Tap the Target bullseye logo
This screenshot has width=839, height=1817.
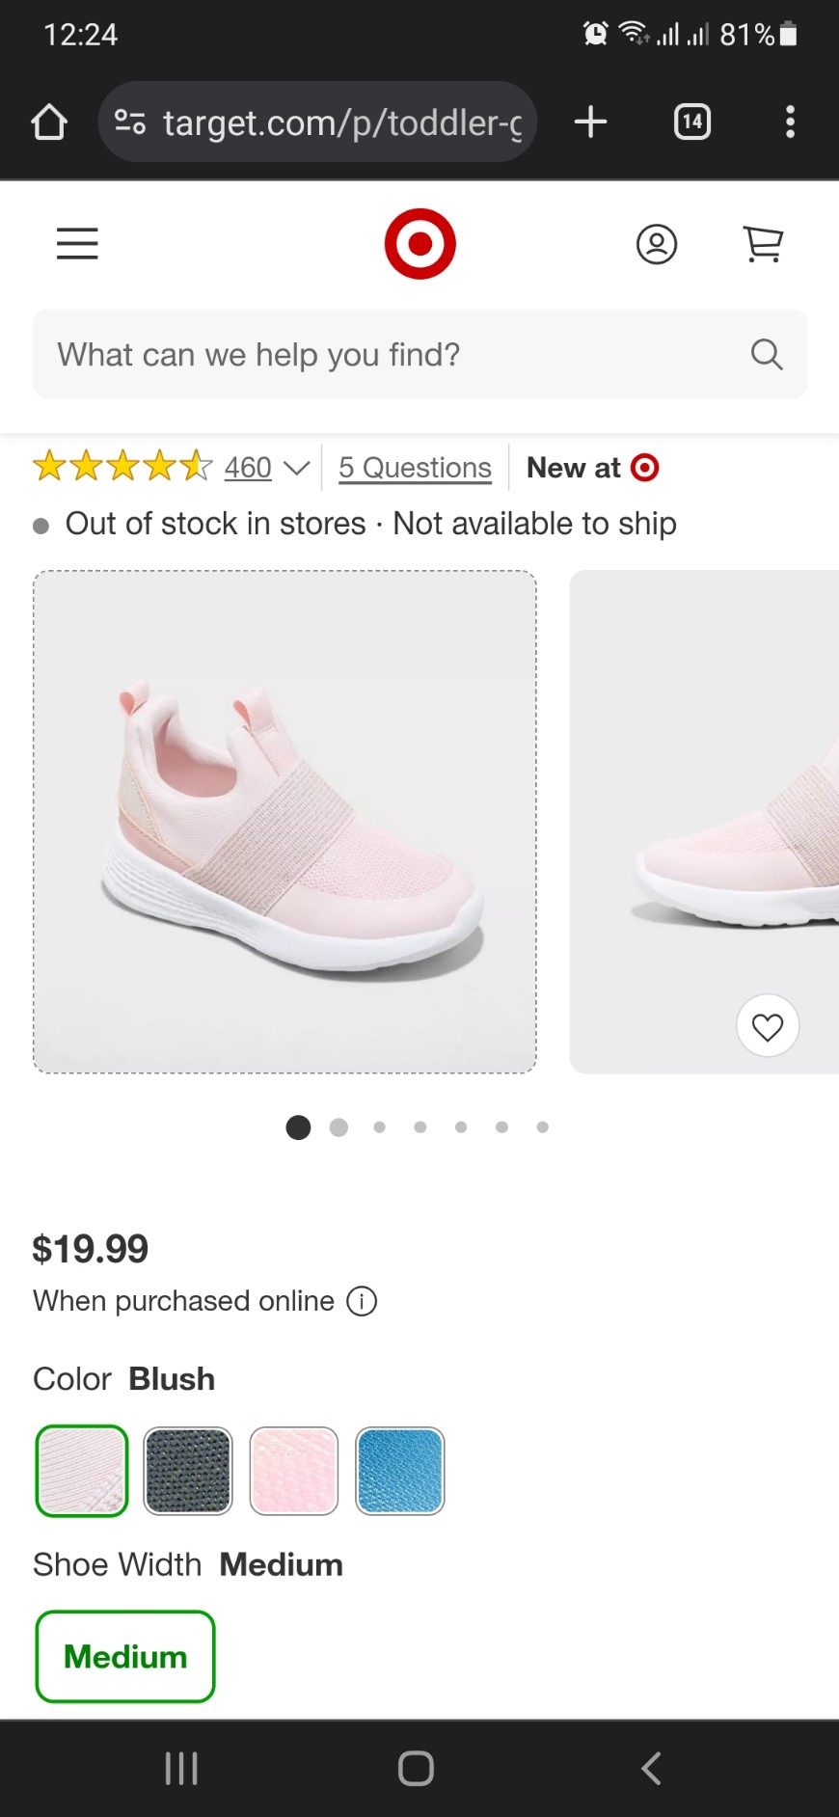click(x=419, y=244)
